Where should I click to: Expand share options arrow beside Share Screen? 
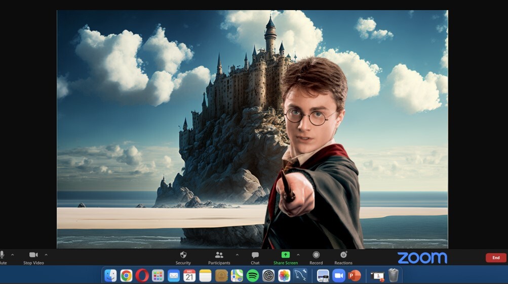tap(298, 255)
